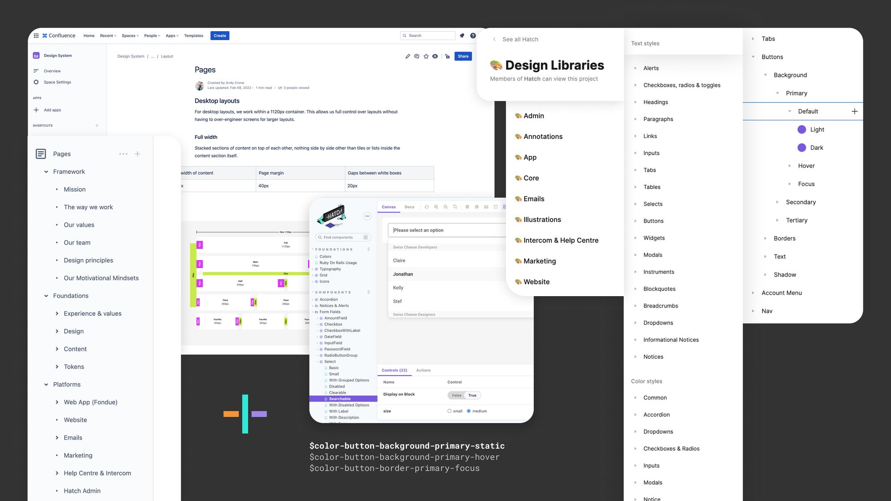
Task: Select the zoom in icon in Storybook toolbar
Action: coord(436,207)
